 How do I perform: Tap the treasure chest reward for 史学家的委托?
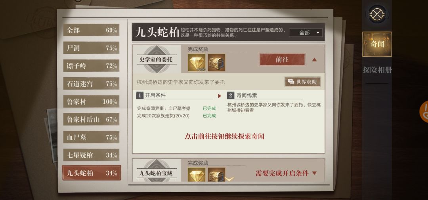pos(216,63)
